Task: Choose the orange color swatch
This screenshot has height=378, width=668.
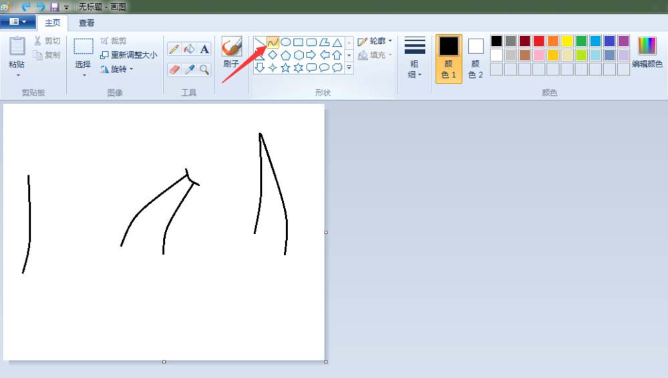Action: tap(553, 41)
